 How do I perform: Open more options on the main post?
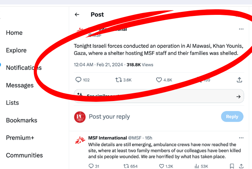[241, 29]
